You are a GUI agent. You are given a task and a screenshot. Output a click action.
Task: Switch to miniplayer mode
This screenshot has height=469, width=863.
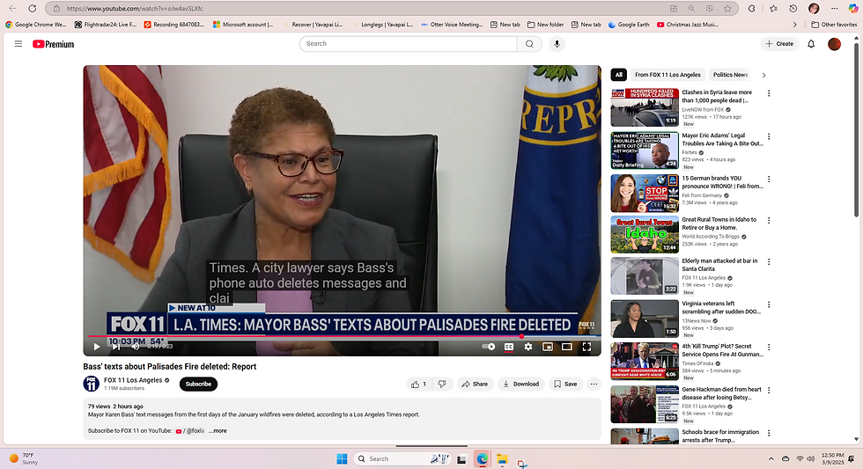point(548,347)
